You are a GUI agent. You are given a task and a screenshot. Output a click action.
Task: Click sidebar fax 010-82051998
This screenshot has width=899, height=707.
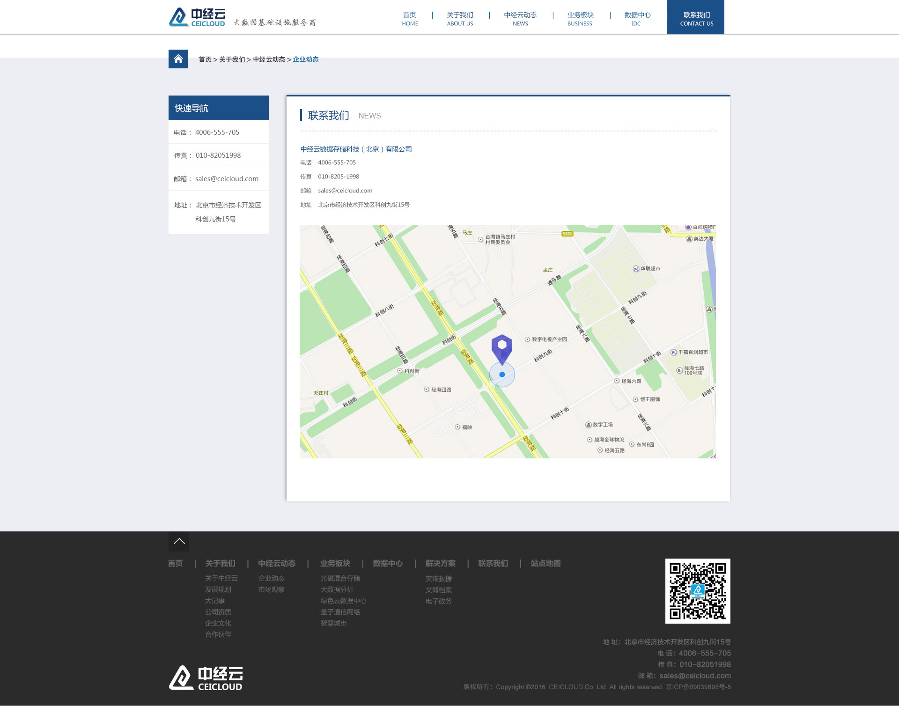218,155
